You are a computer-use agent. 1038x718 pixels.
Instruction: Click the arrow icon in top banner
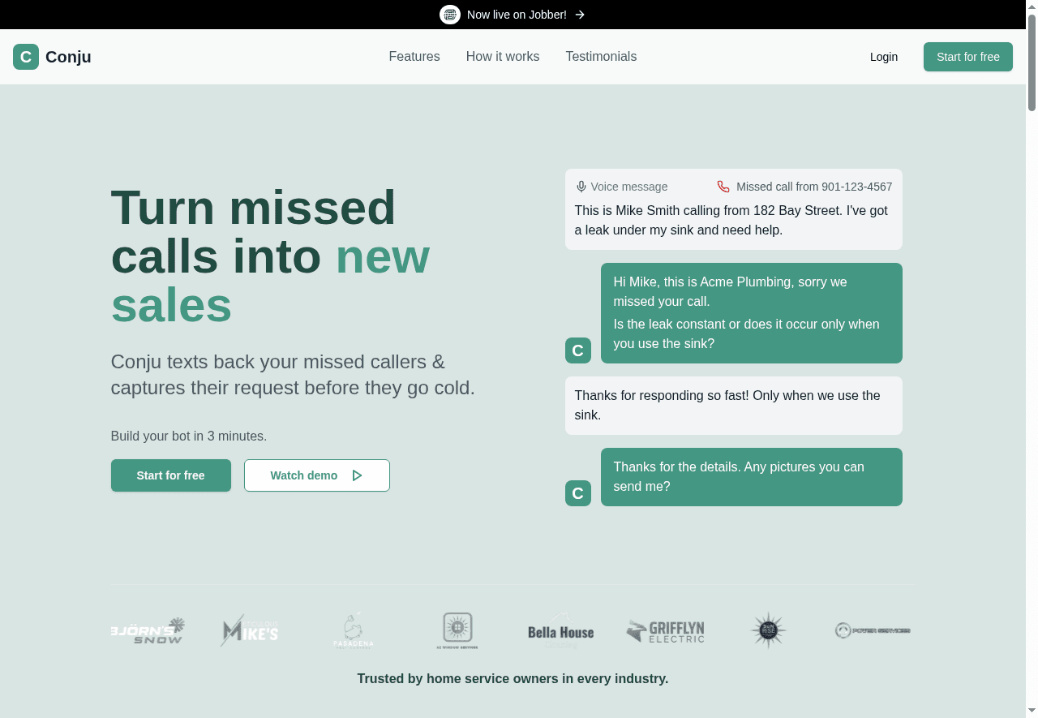580,15
